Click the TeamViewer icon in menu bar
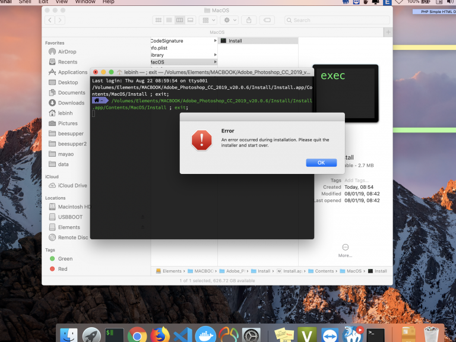Viewport: 456px width, 342px height. pyautogui.click(x=356, y=2)
